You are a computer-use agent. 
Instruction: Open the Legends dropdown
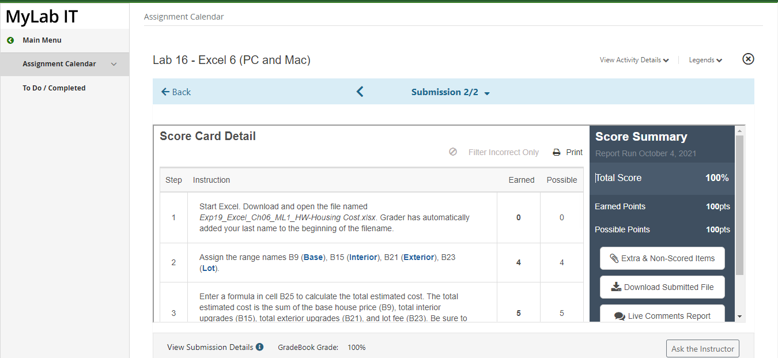[705, 60]
